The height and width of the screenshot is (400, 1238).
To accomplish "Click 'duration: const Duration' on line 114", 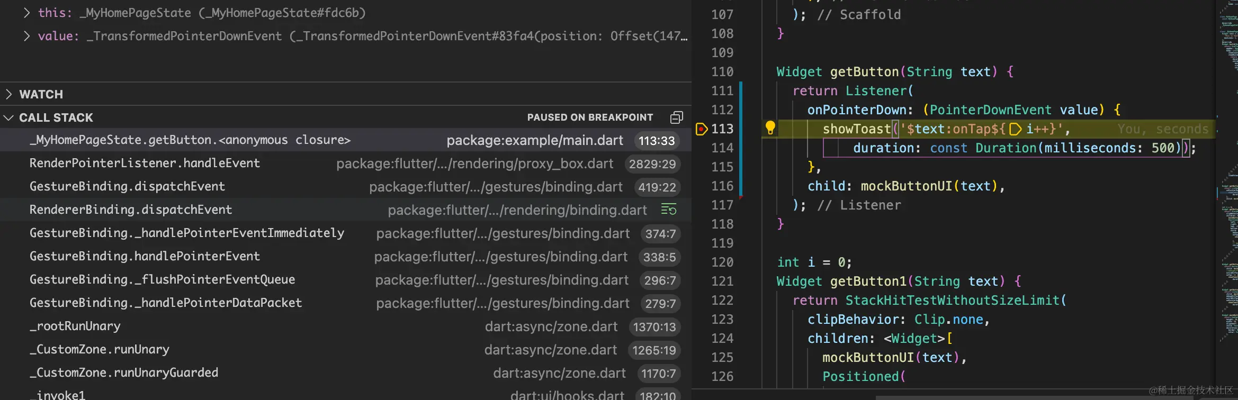I will (944, 148).
